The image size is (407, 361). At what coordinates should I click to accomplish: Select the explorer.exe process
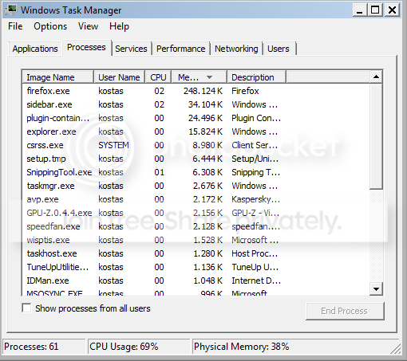click(196, 131)
